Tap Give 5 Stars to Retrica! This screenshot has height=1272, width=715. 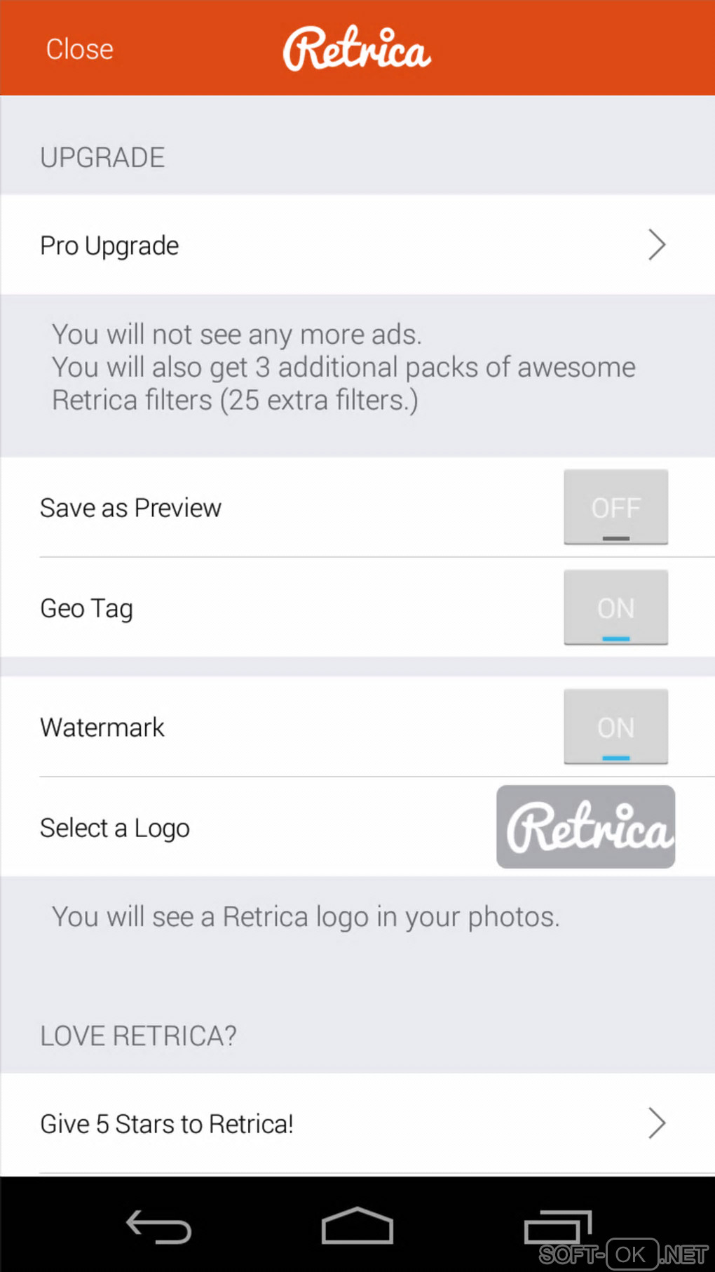pyautogui.click(x=167, y=1124)
